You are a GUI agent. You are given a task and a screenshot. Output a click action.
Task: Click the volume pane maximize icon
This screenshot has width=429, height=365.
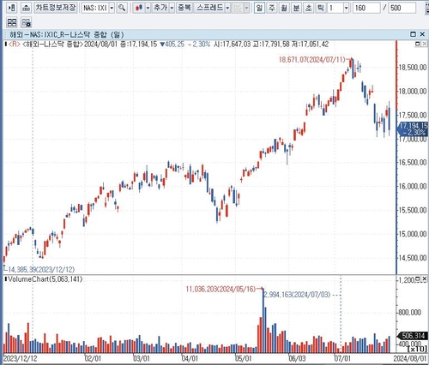[x=418, y=278]
